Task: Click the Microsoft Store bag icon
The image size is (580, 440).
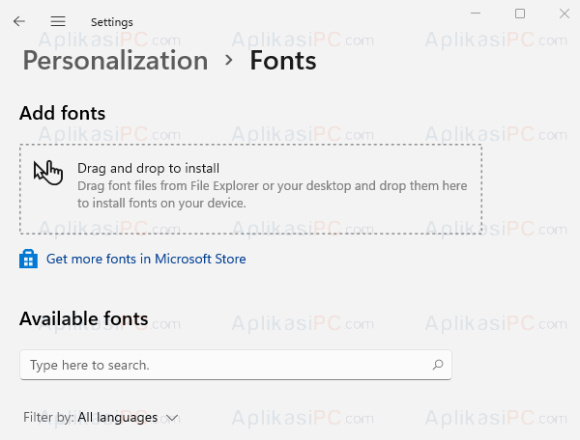Action: tap(28, 259)
